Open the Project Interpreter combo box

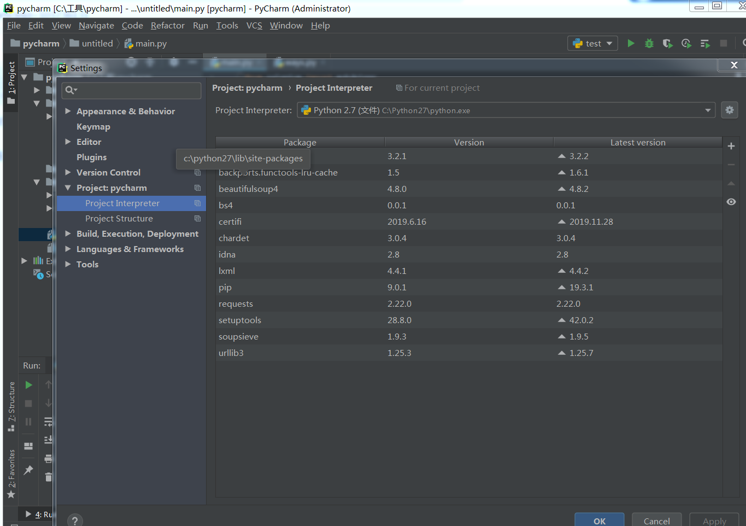point(506,110)
